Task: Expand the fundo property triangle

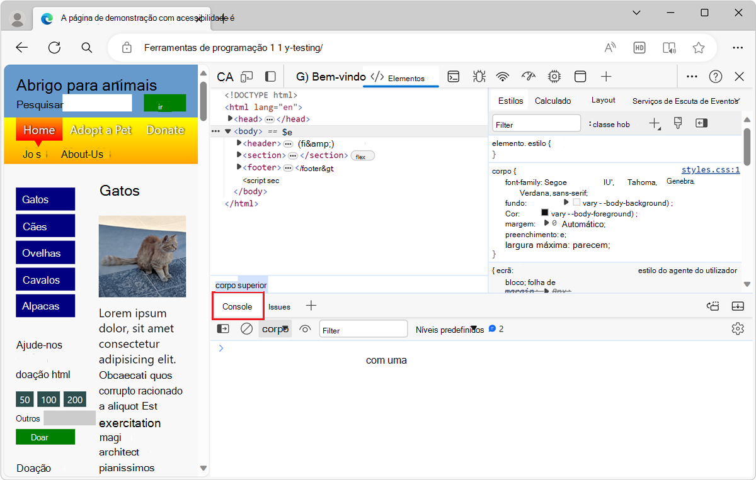Action: pos(566,202)
